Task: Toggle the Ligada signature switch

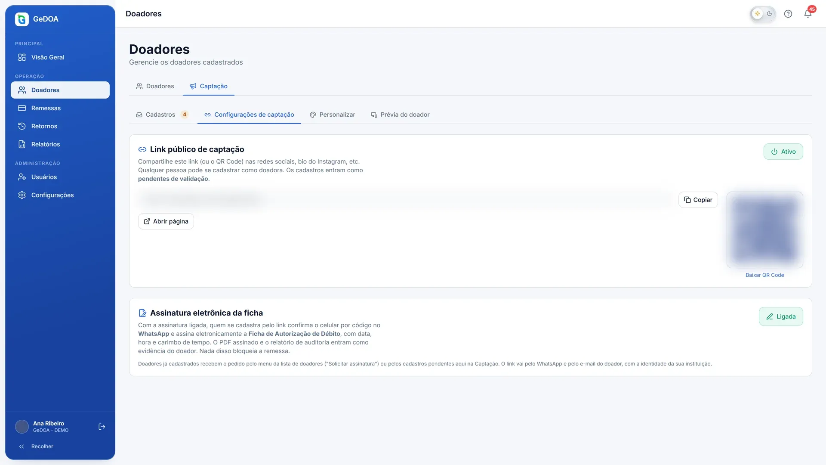Action: (x=781, y=316)
